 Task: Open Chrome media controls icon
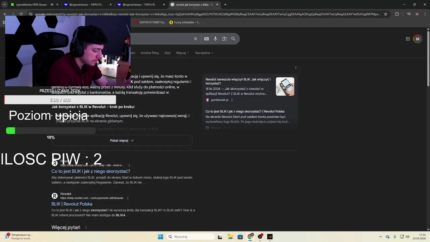(x=408, y=14)
